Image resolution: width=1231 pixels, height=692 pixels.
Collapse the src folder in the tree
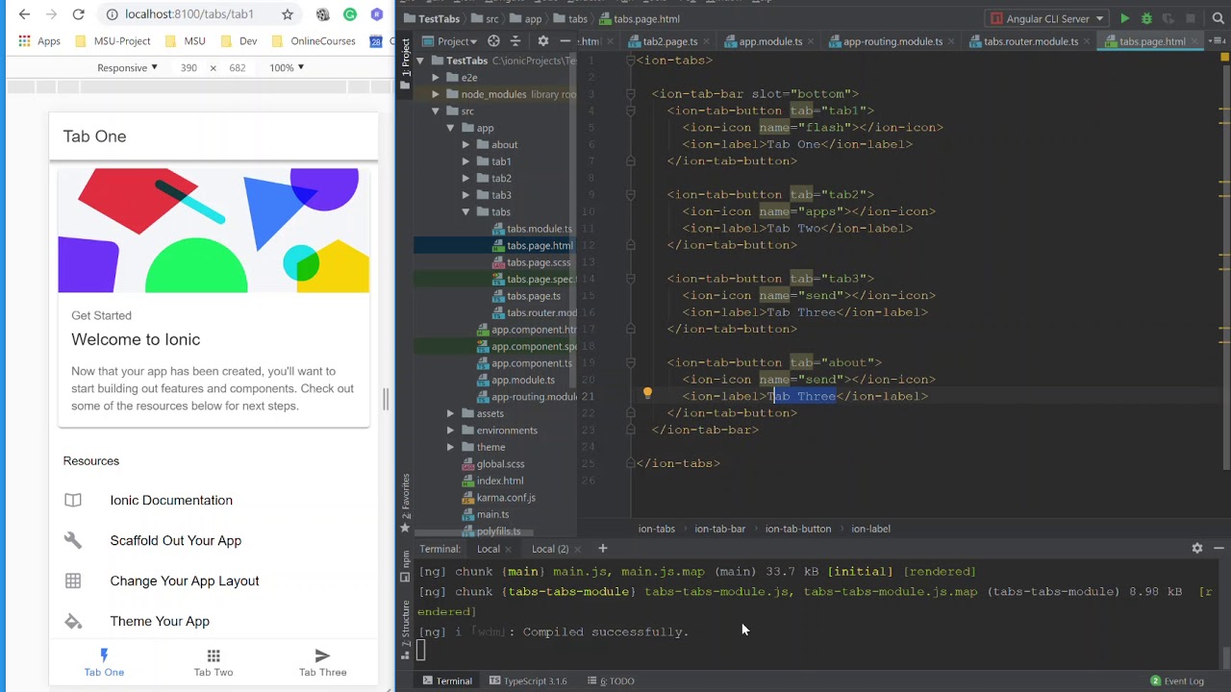click(436, 111)
